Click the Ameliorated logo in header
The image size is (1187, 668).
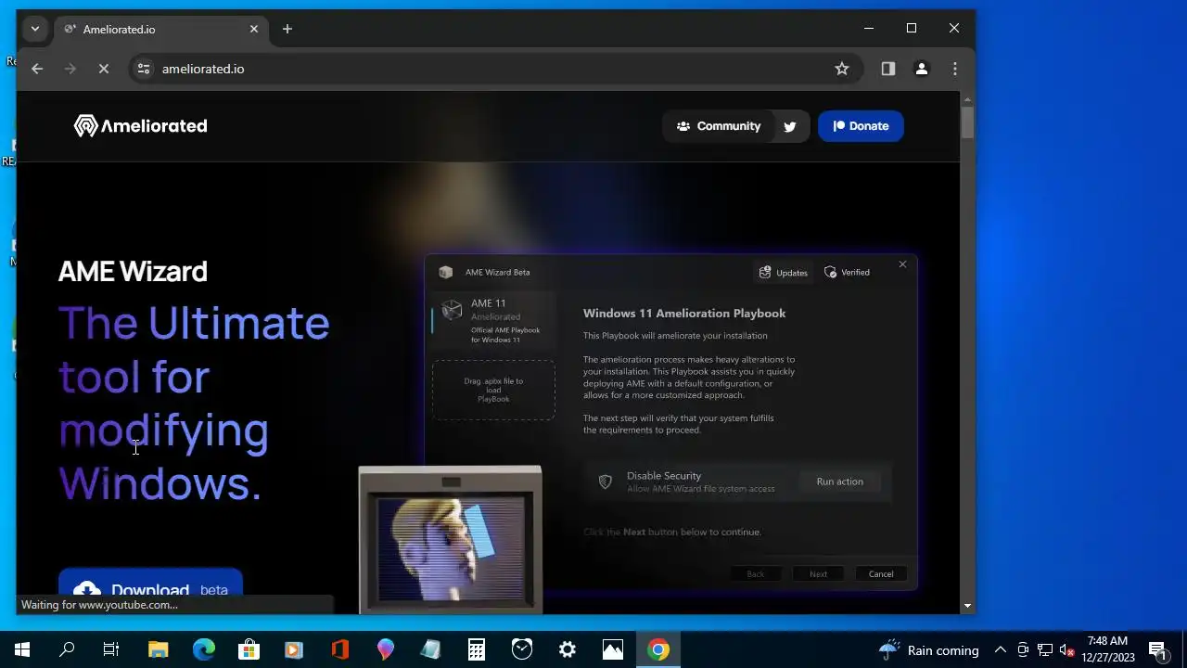tap(140, 126)
